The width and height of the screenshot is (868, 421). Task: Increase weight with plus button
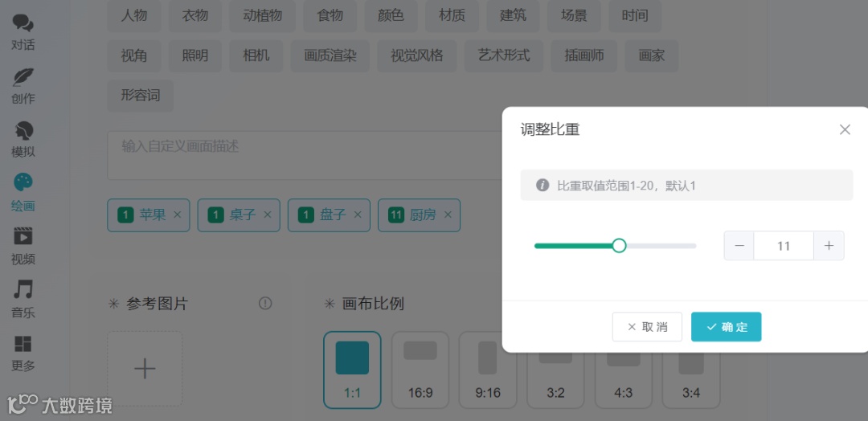click(x=829, y=246)
